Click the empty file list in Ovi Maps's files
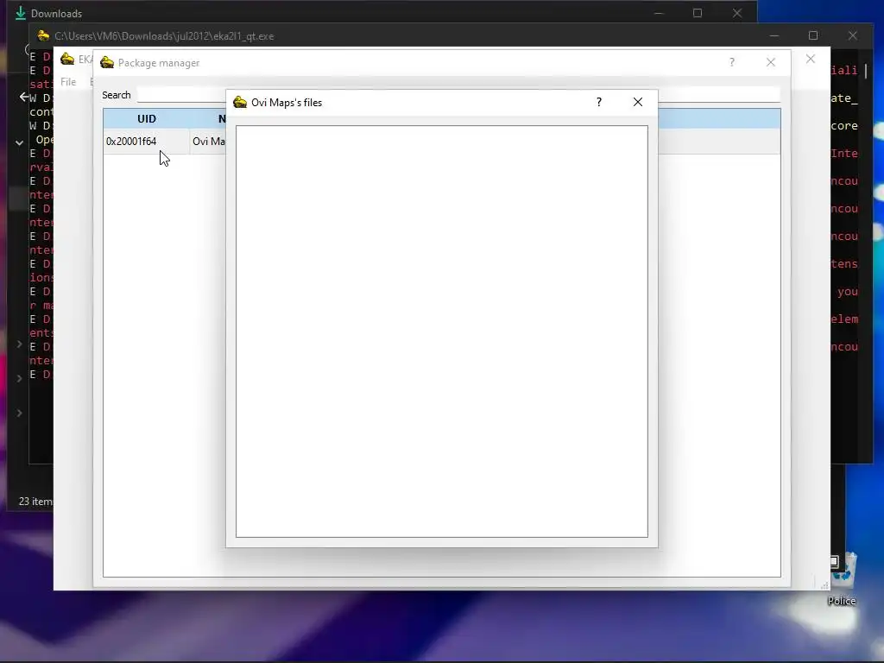884x663 pixels. (441, 331)
